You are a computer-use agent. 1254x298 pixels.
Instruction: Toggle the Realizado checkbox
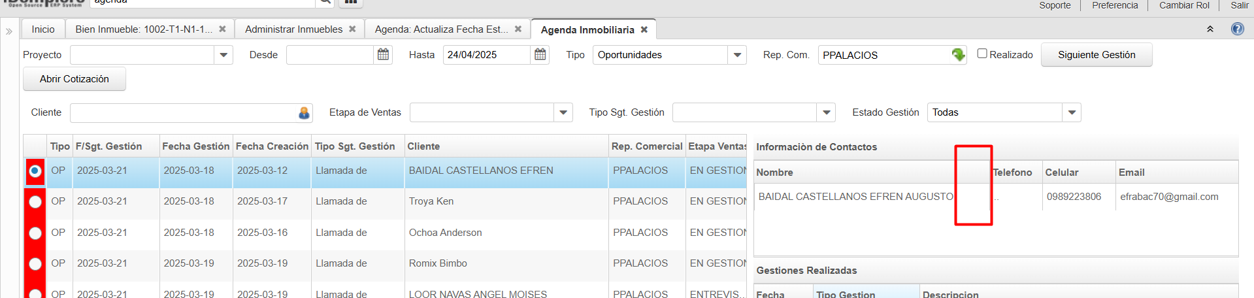pyautogui.click(x=982, y=54)
